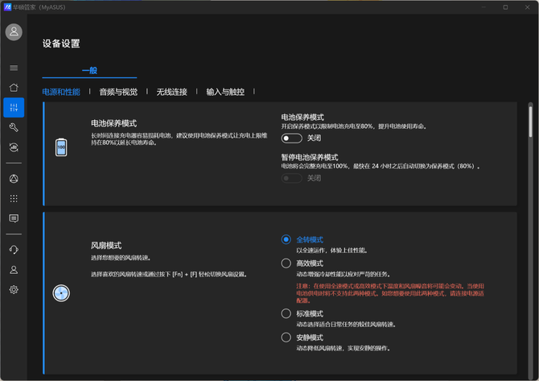Open the message feedback icon in sidebar
539x381 pixels.
(14, 218)
